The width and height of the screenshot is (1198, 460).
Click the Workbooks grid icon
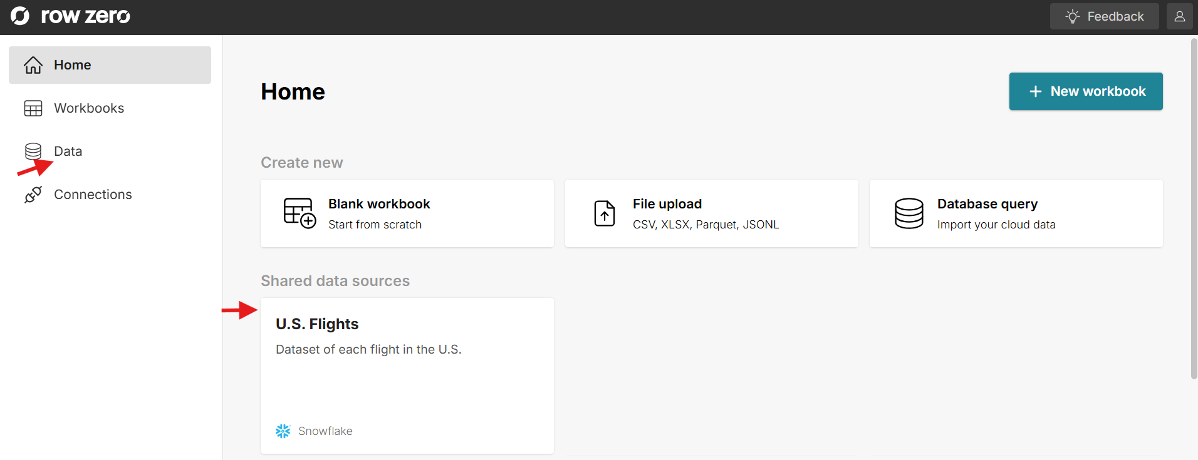pyautogui.click(x=33, y=108)
